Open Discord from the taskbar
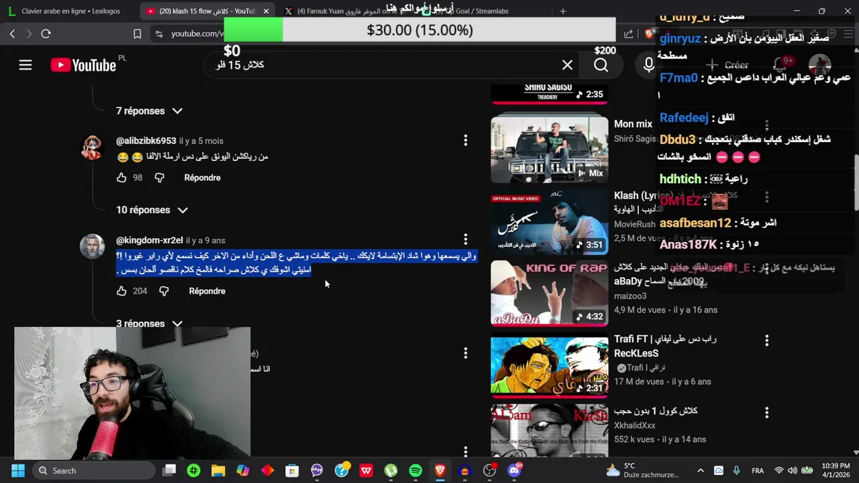The height and width of the screenshot is (483, 859). pyautogui.click(x=515, y=470)
